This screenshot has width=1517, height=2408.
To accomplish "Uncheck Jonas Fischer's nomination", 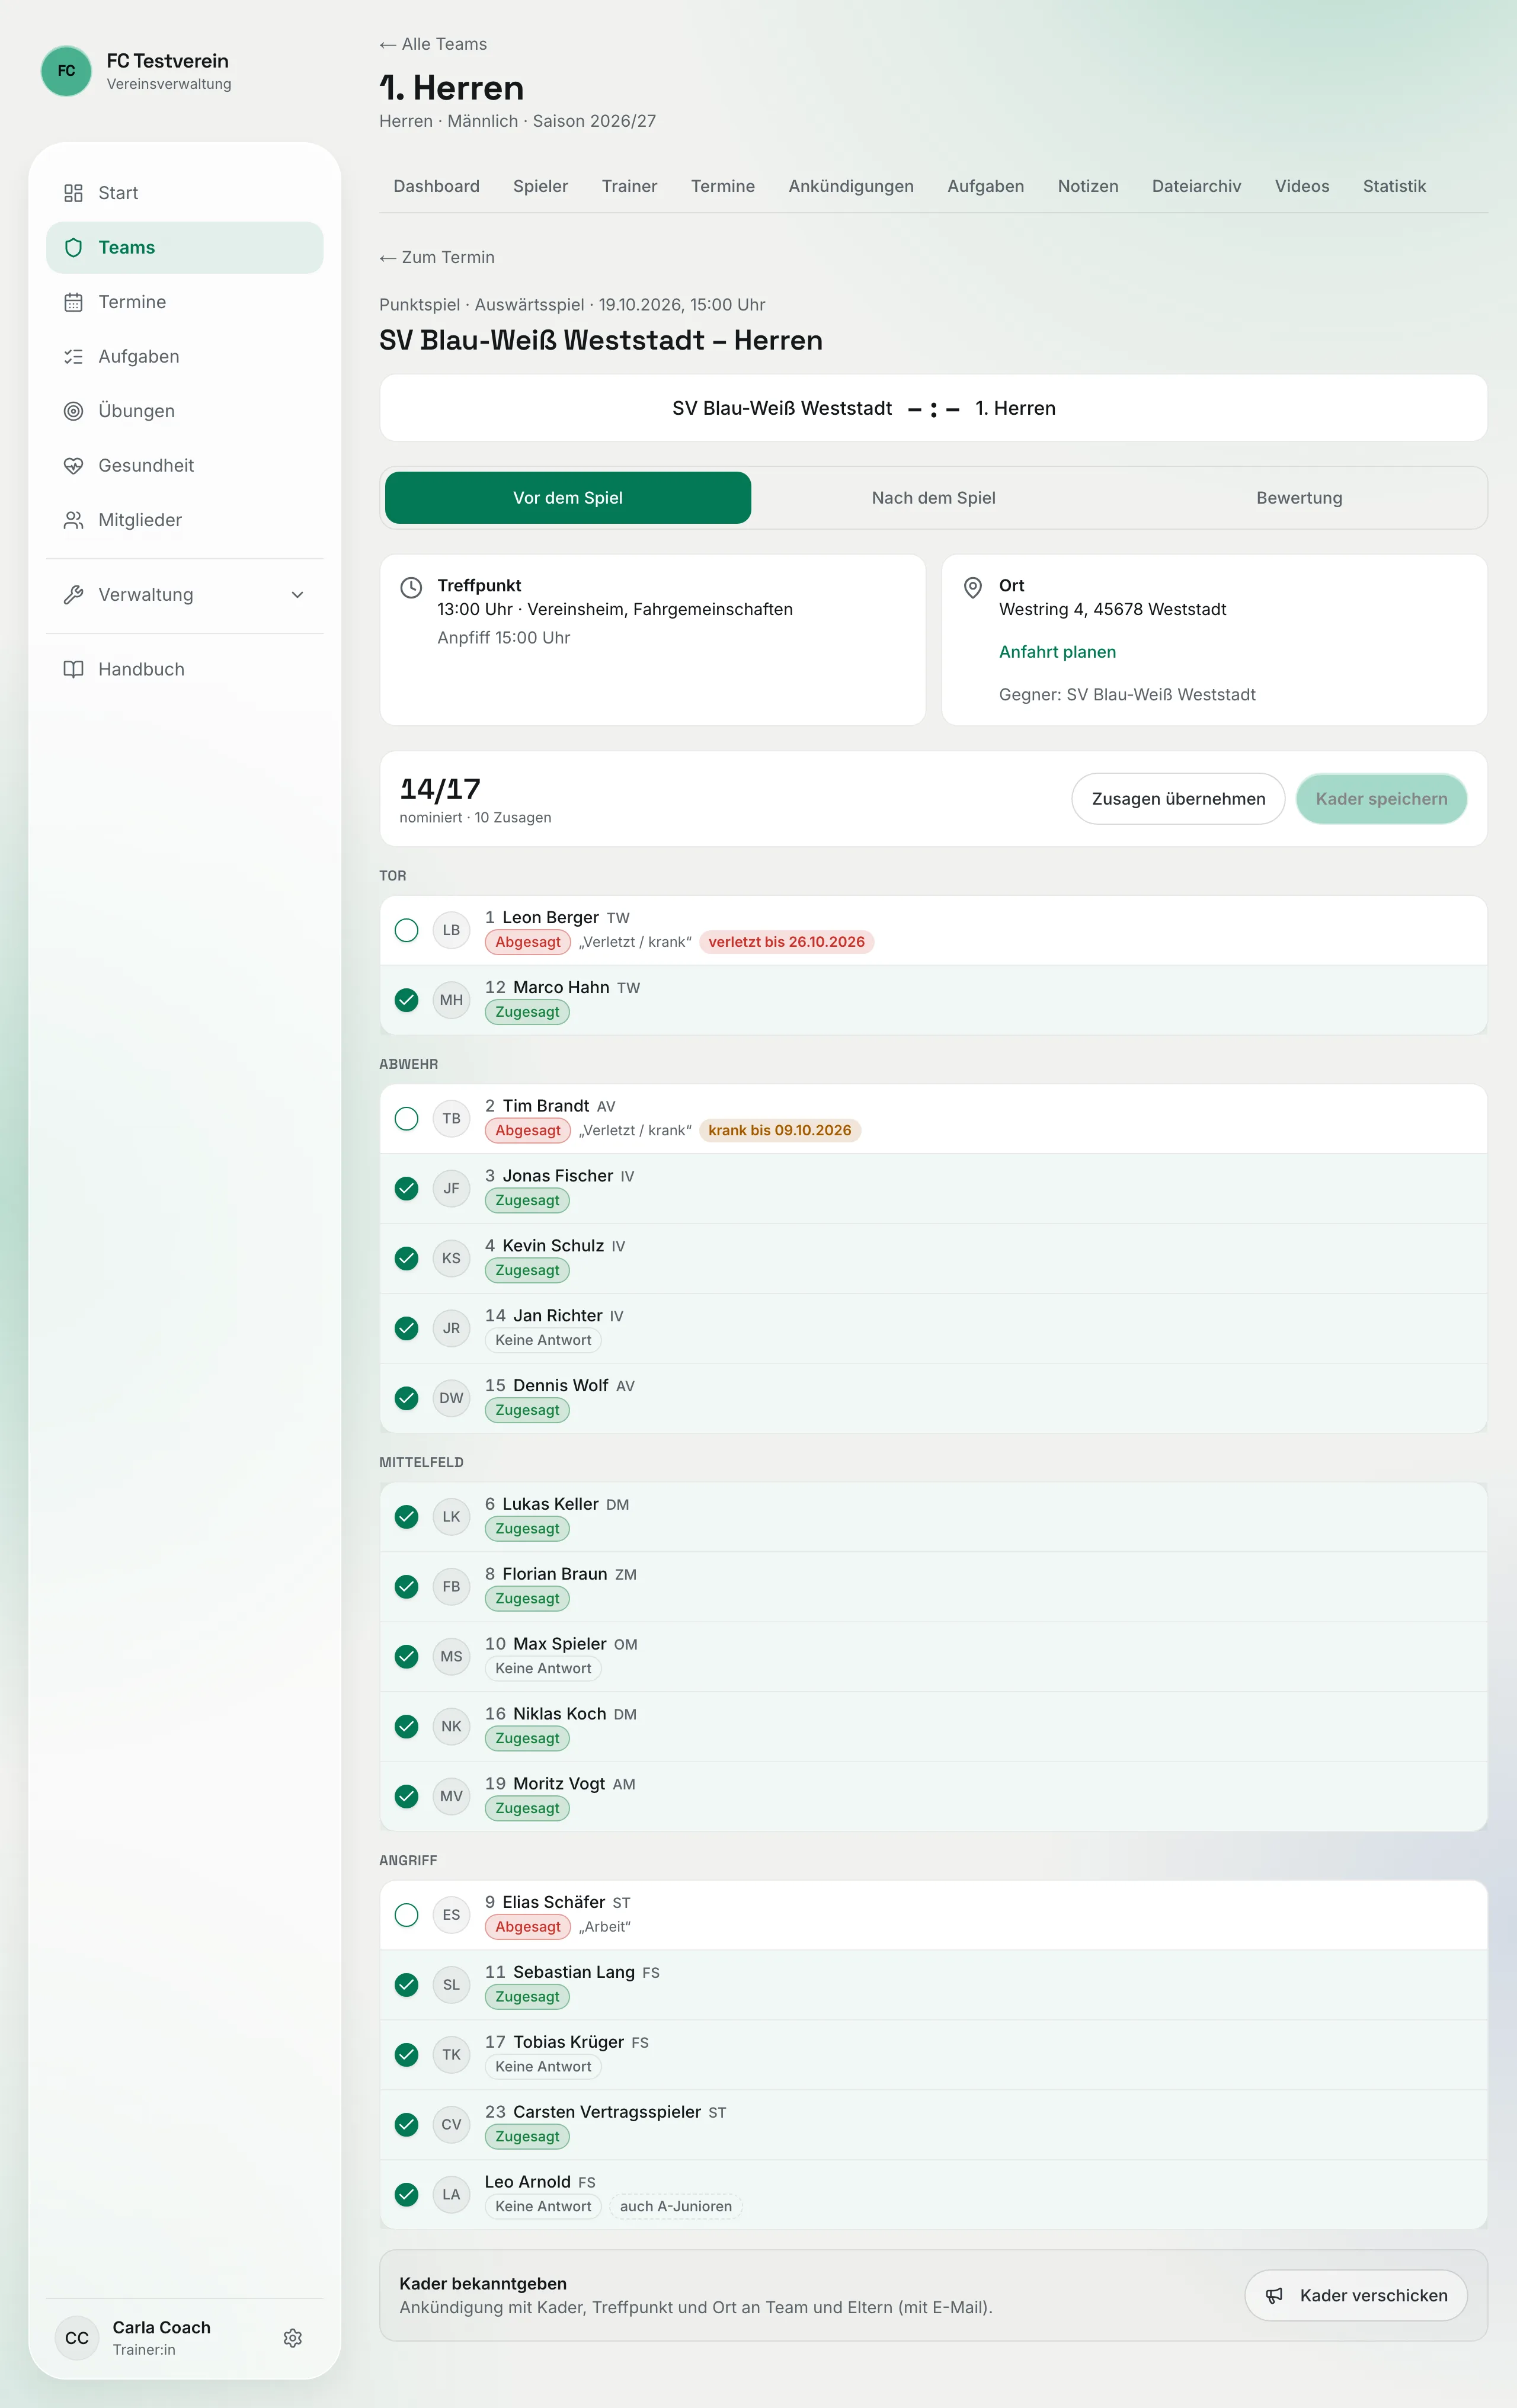I will pos(406,1188).
